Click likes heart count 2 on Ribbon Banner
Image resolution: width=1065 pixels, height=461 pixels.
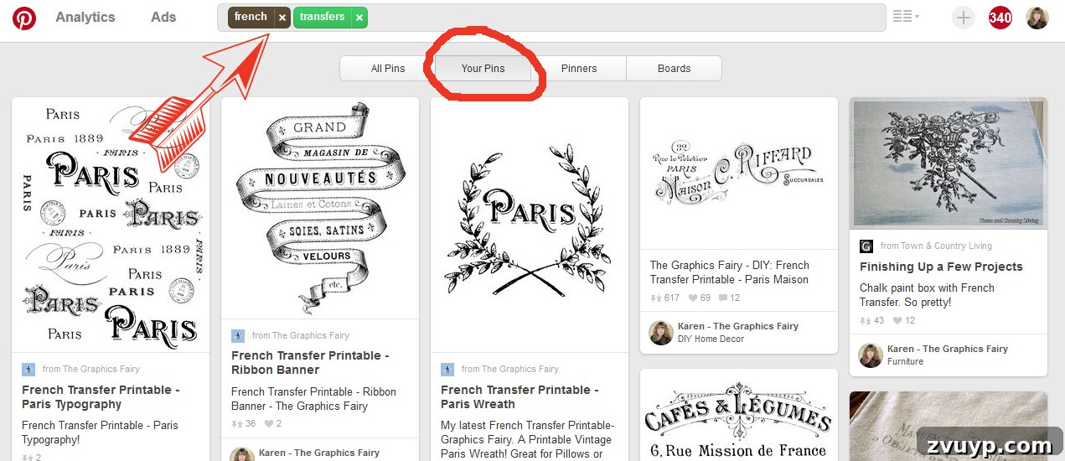coord(273,423)
